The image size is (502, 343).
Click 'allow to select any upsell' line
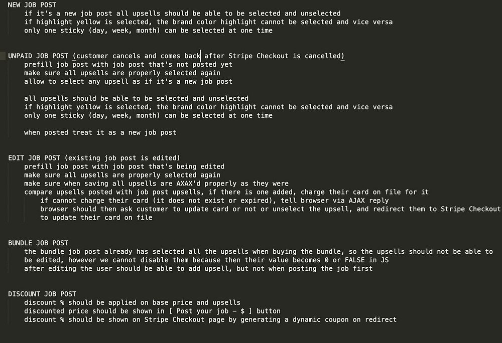tap(128, 81)
